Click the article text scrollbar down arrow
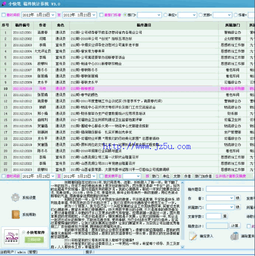This screenshot has width=255, height=256. [x=182, y=247]
